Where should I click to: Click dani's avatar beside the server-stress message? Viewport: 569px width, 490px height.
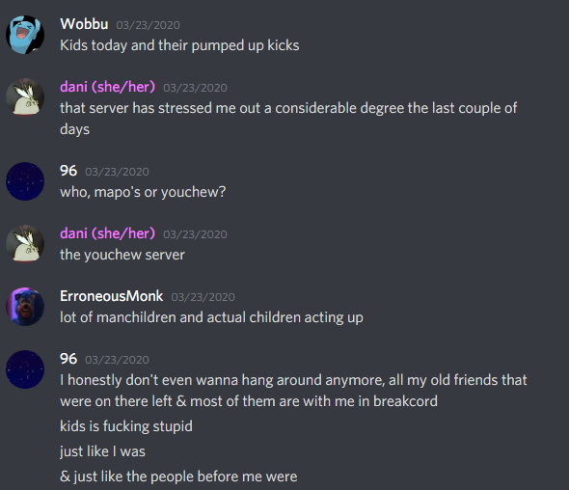pos(25,97)
